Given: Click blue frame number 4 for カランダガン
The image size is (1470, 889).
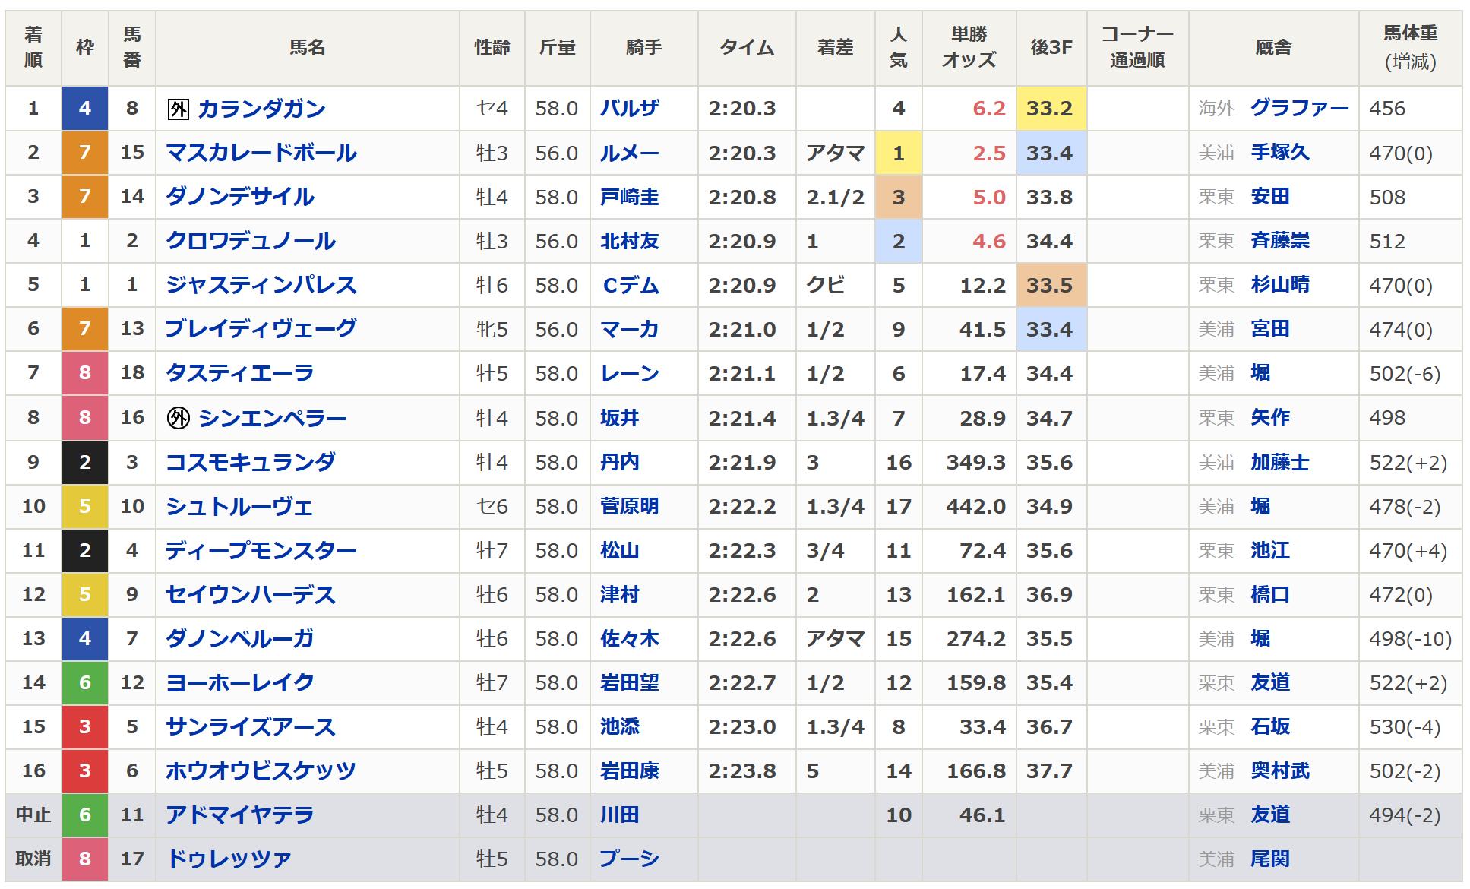Looking at the screenshot, I should 84,109.
